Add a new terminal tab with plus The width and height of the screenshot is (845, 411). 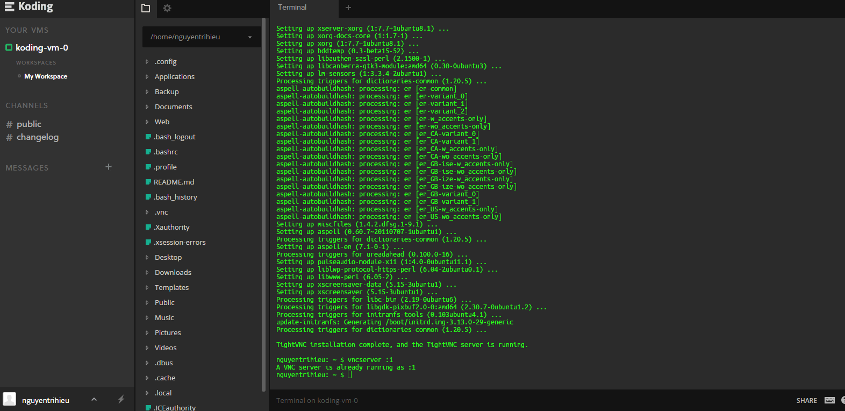(x=348, y=8)
